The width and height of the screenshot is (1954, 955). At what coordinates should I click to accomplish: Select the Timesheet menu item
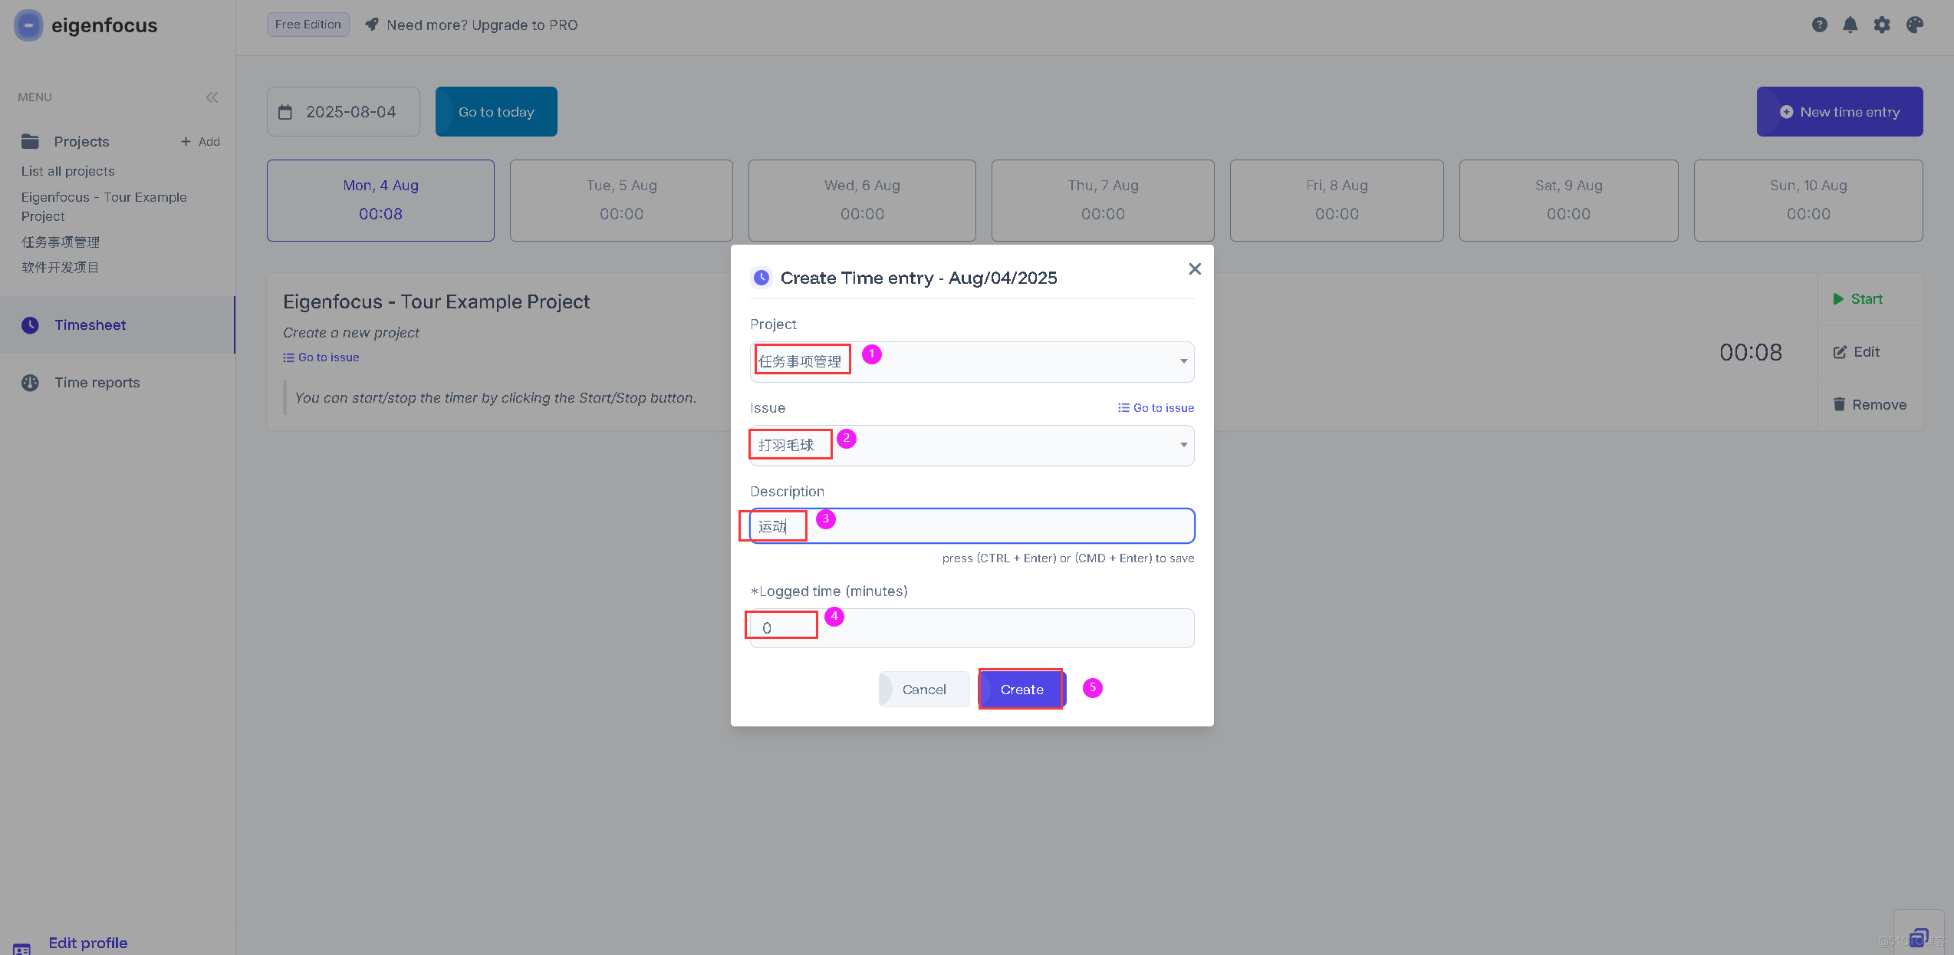pyautogui.click(x=90, y=325)
